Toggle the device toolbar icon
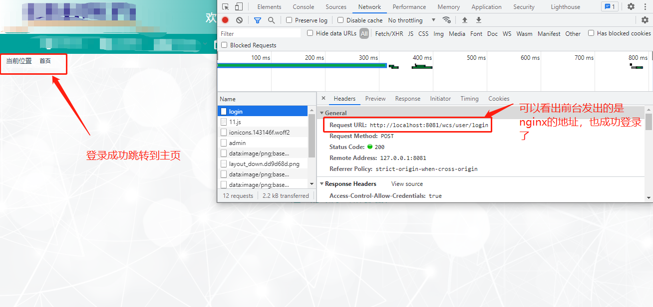Viewport: 653px width, 307px height. pos(239,7)
